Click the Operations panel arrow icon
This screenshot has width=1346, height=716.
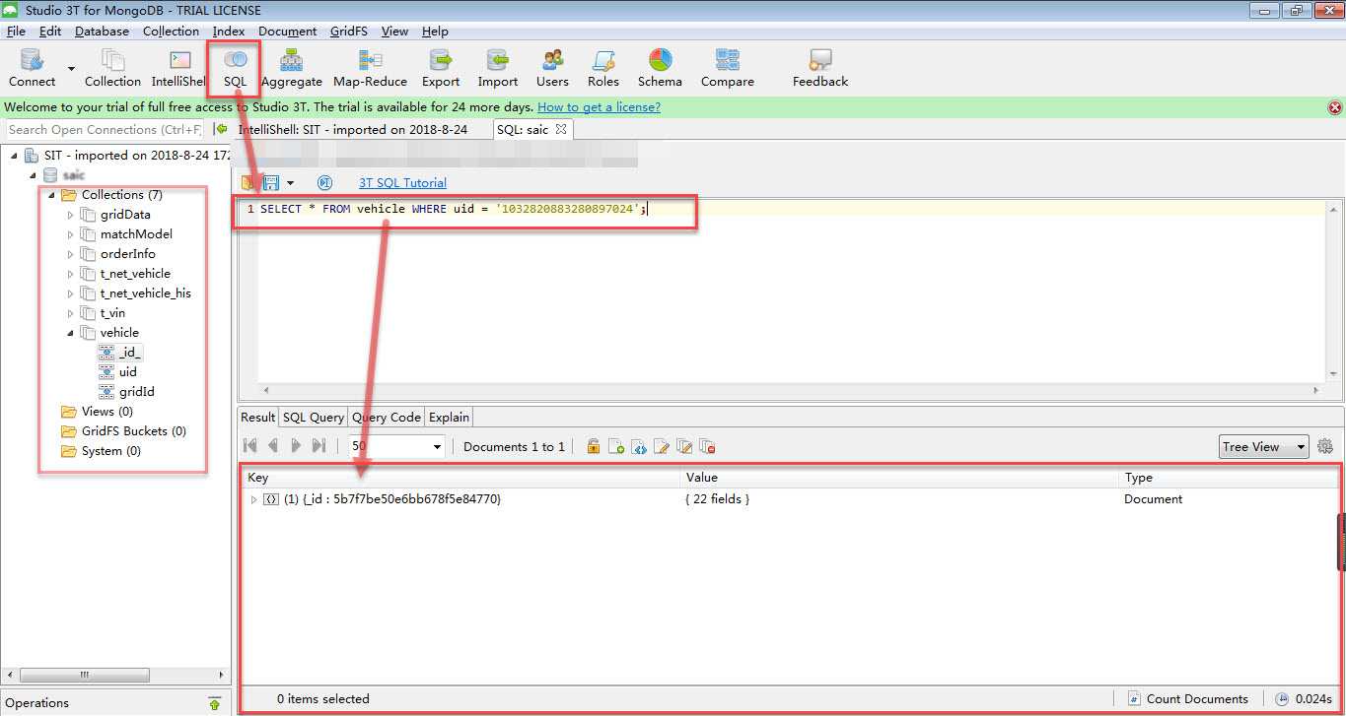pos(215,703)
